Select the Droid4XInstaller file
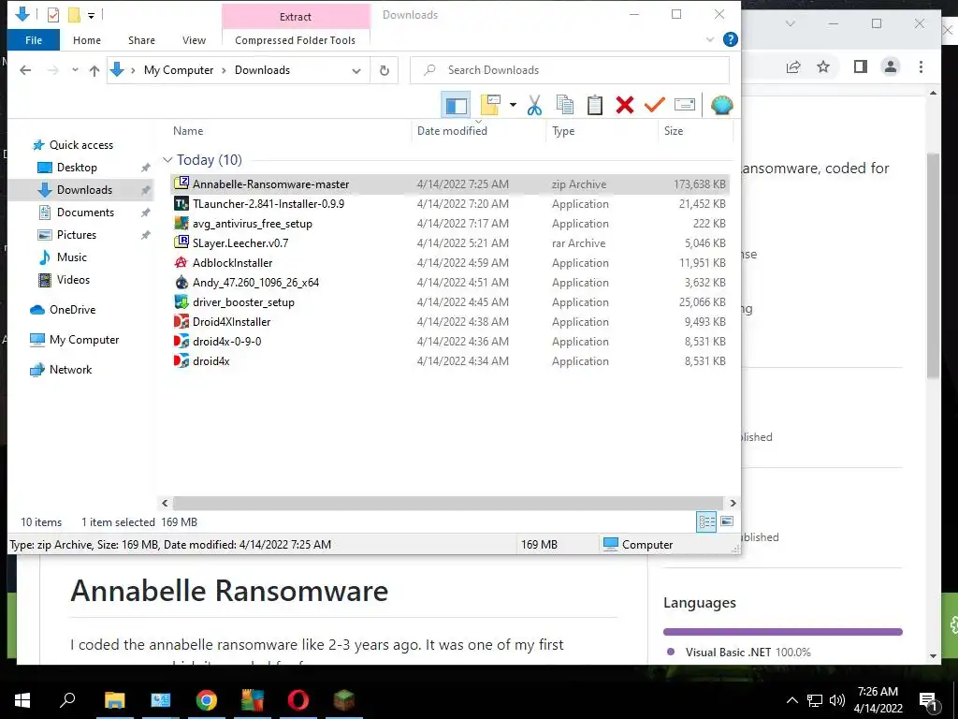Screen dimensions: 958x719 450,322
